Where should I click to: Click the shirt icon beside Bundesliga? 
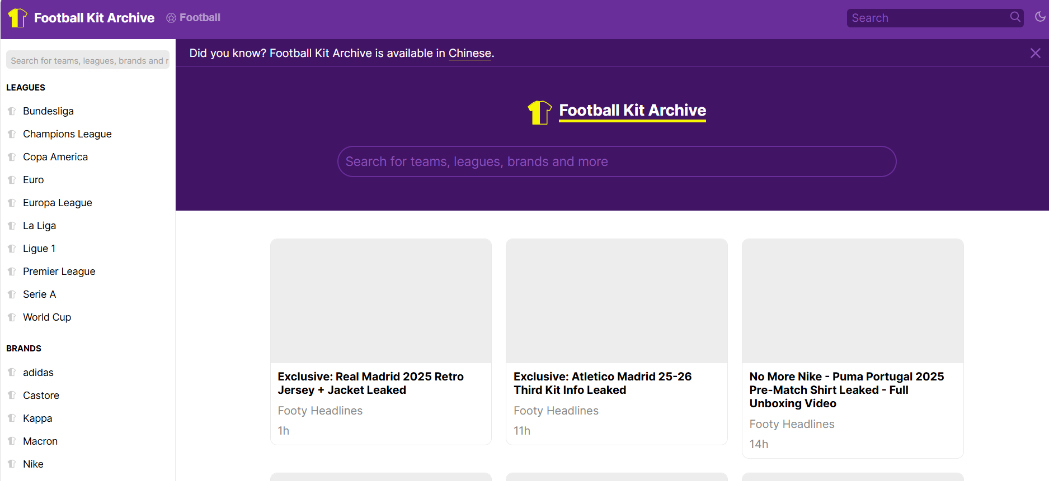(x=12, y=111)
